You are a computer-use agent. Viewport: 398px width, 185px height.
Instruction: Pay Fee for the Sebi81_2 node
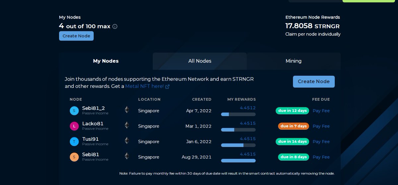coord(321,111)
